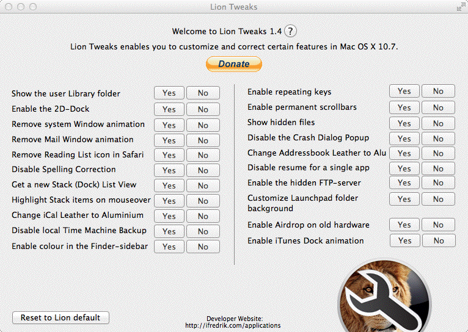Select No for Enable repeating keys
Viewport: 468px width, 332px height.
tap(438, 91)
